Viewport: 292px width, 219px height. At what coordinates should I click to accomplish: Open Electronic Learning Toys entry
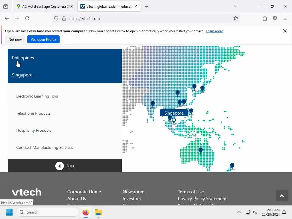click(x=37, y=96)
